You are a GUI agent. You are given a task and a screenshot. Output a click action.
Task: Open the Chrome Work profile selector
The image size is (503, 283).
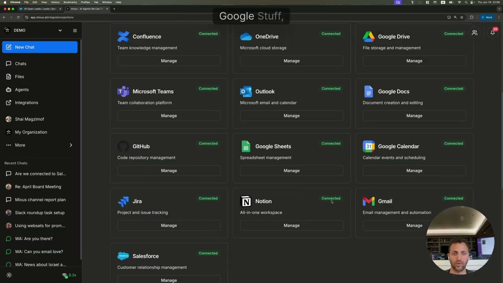tap(487, 17)
